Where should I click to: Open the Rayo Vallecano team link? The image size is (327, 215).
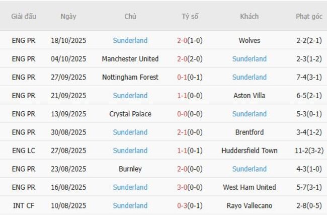(249, 205)
